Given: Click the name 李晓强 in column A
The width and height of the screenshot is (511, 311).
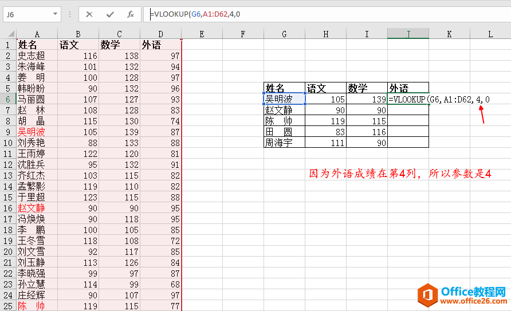Looking at the screenshot, I should pos(32,273).
